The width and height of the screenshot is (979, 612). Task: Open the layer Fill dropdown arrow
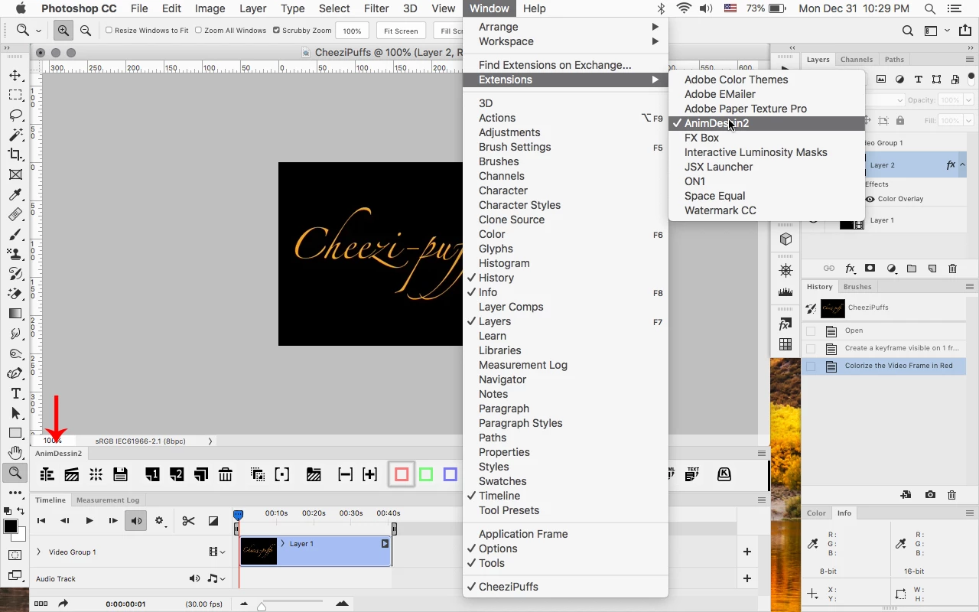(968, 121)
